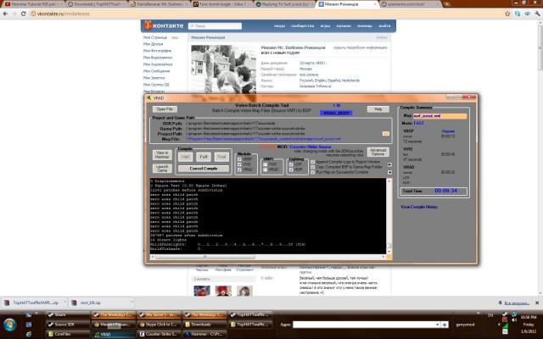Switch to the Hammer Tutorial browser tab
The image size is (543, 339).
tap(25, 4)
